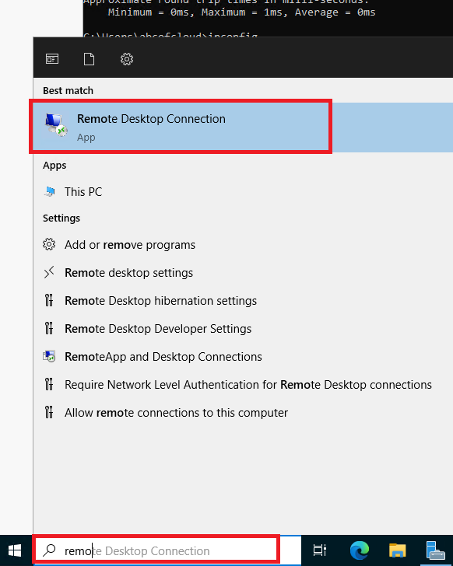Select the Settings filter gear icon
Screen dimensions: 453x566
click(x=127, y=59)
